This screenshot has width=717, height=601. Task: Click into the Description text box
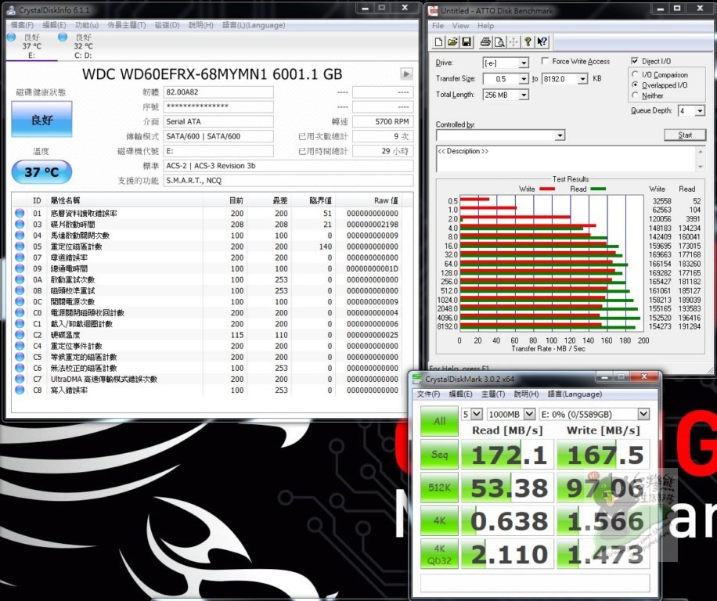[566, 159]
